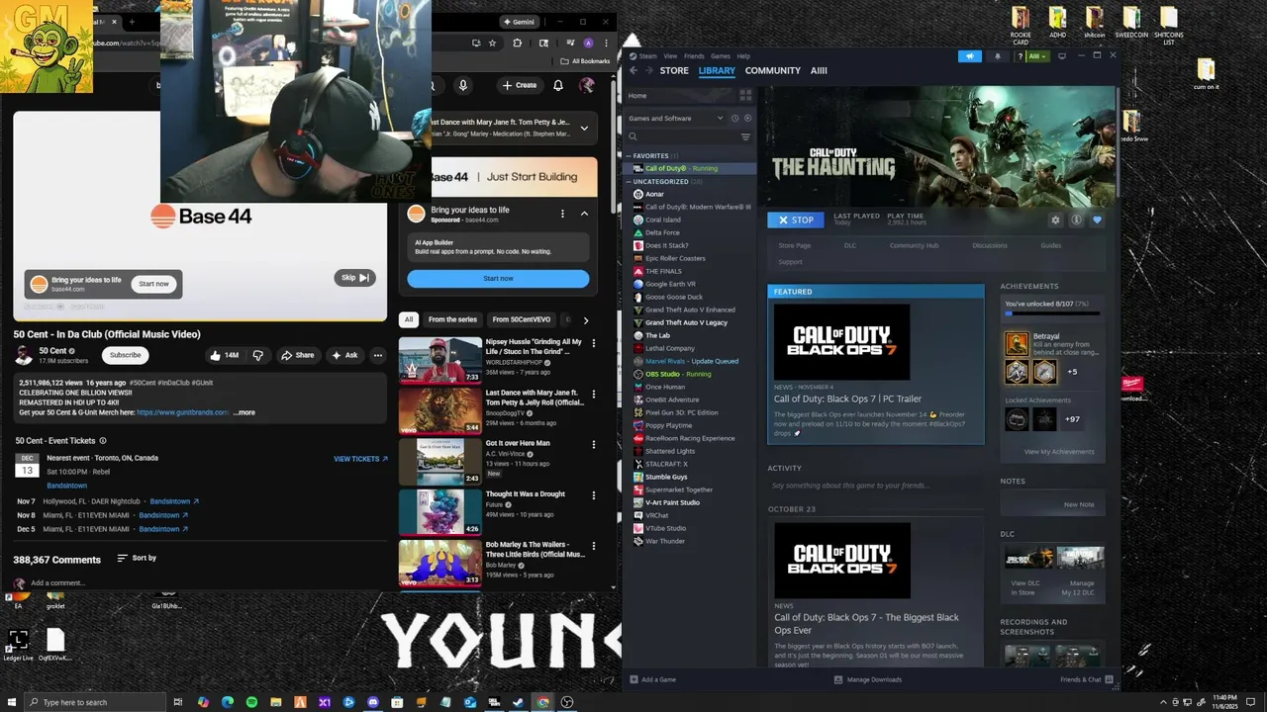Select 'From the series' filter chip
Image resolution: width=1267 pixels, height=712 pixels.
click(x=452, y=320)
